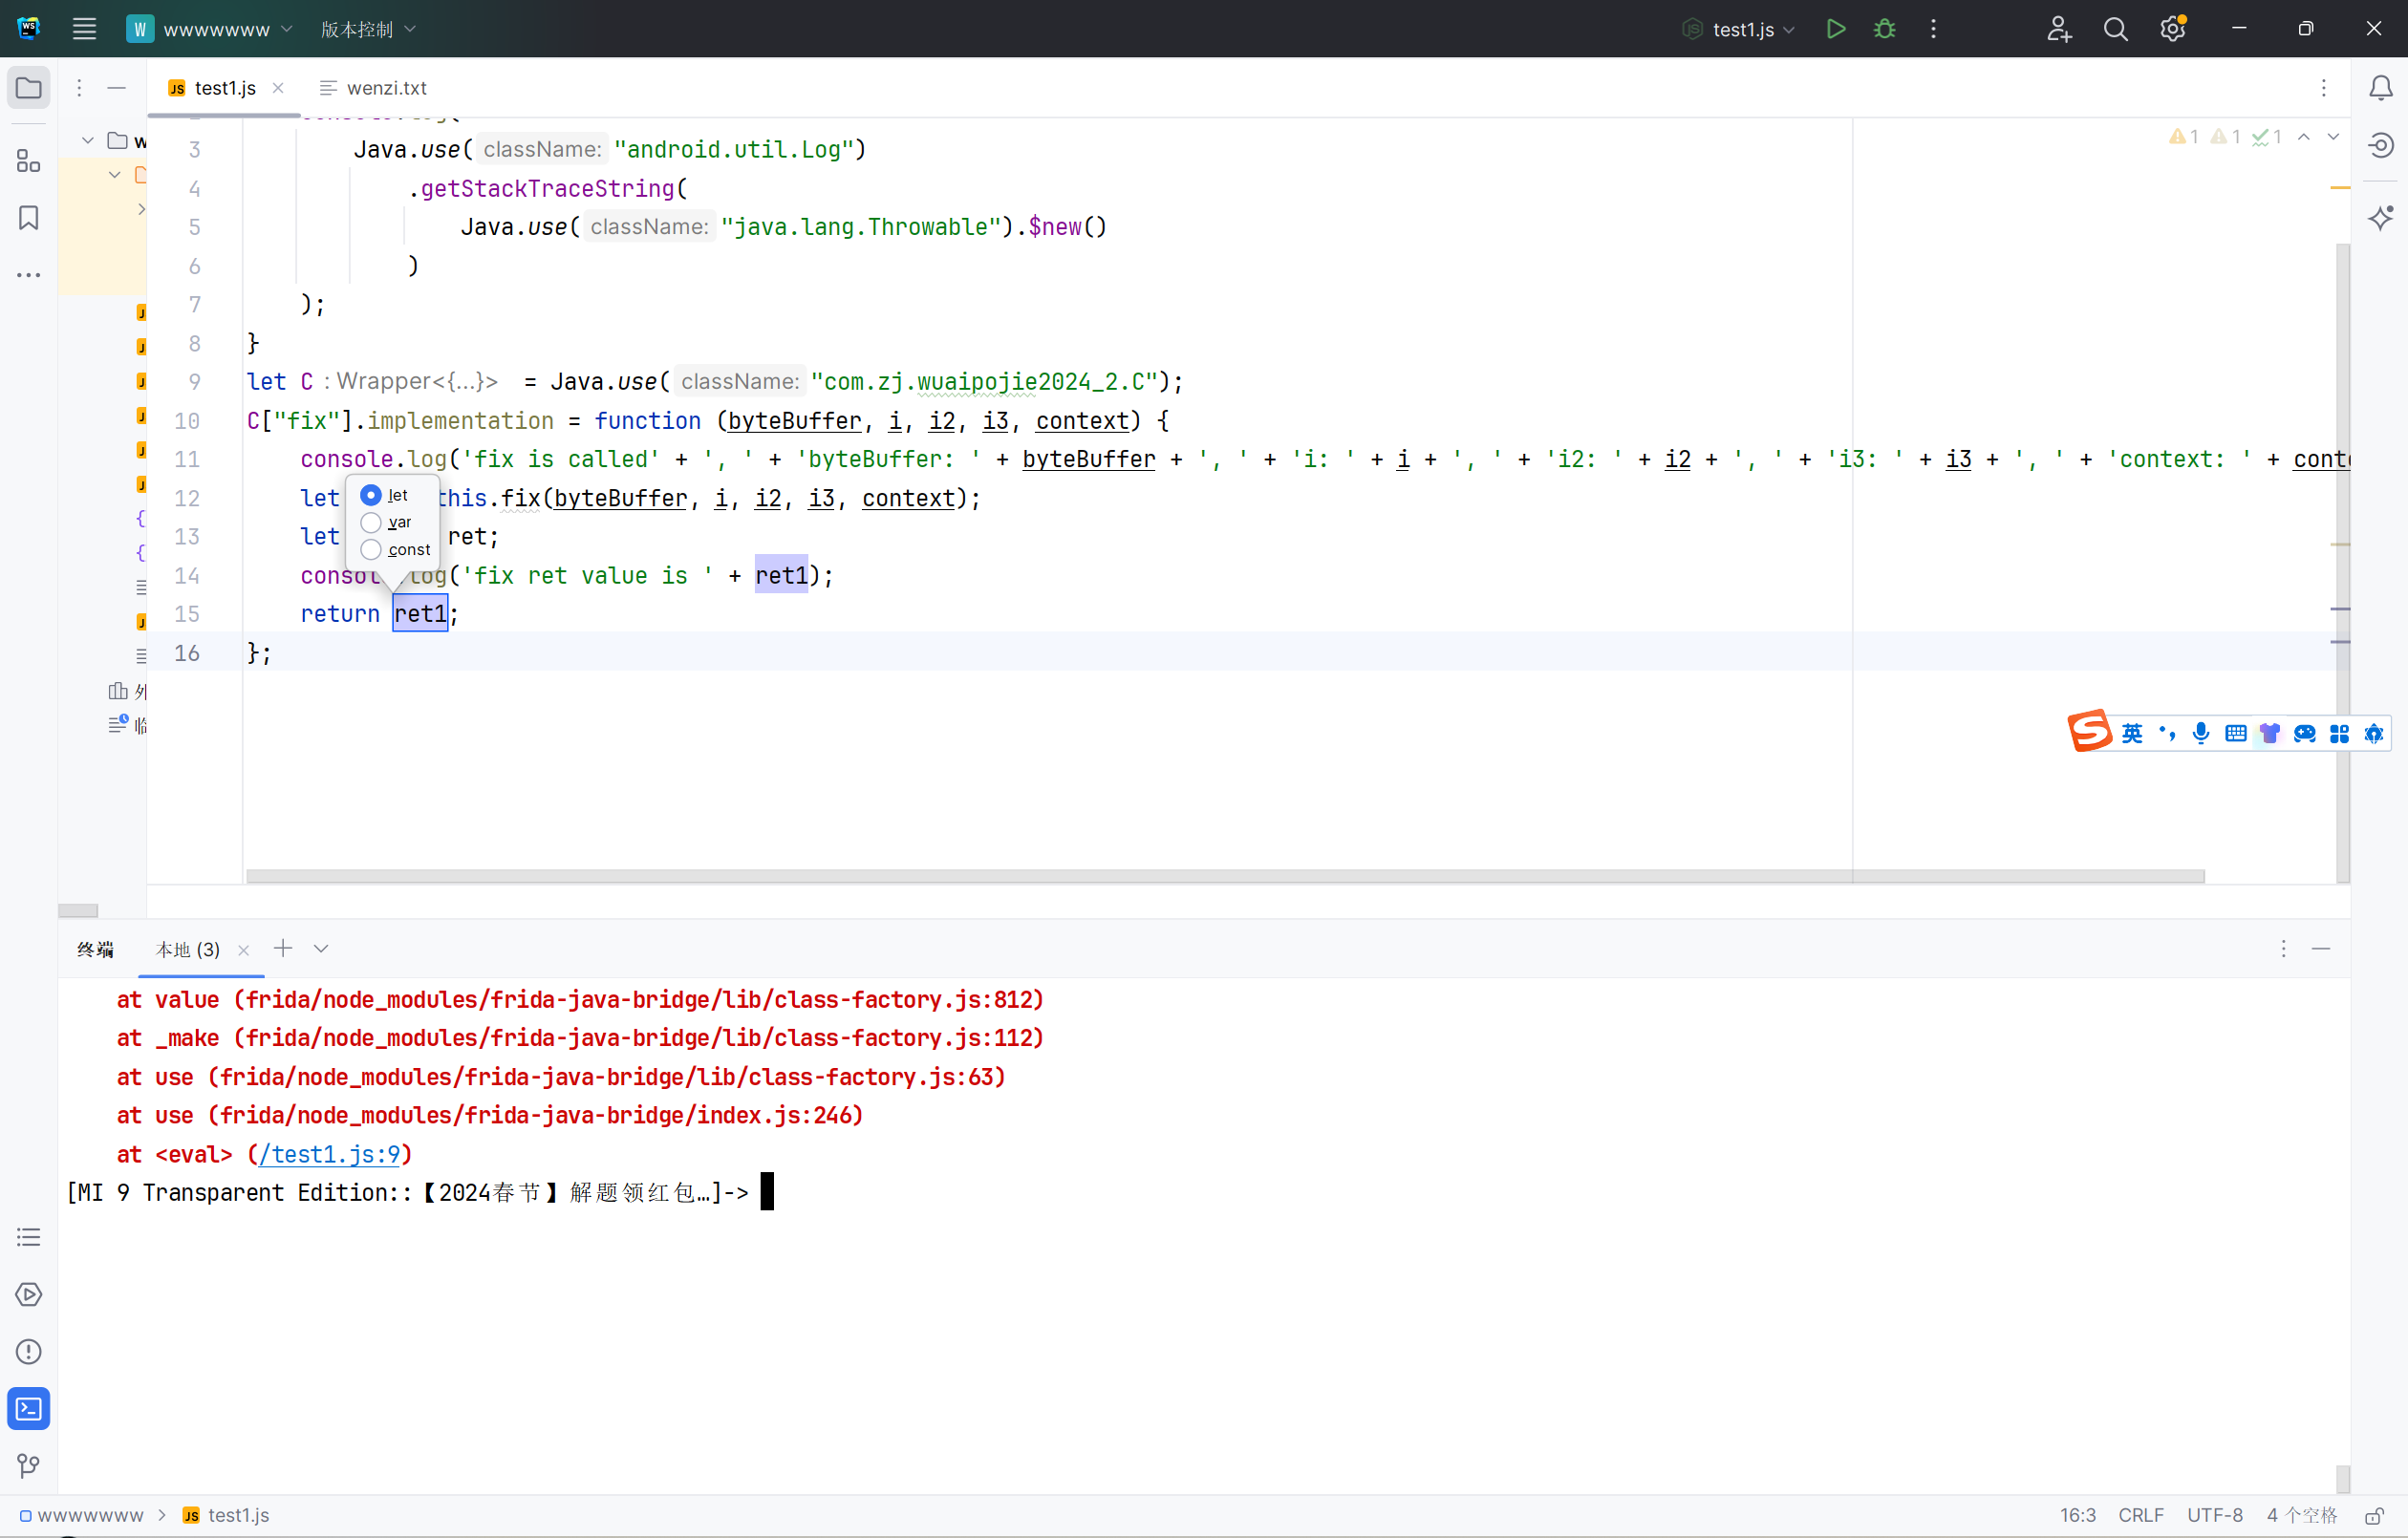Change UTF-8 file encoding
The width and height of the screenshot is (2408, 1538).
pos(2214,1515)
